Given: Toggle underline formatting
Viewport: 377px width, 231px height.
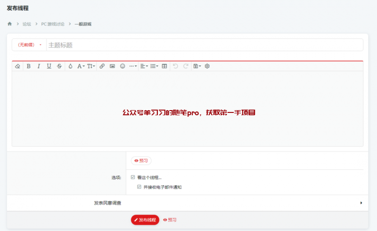Looking at the screenshot, I should point(49,66).
